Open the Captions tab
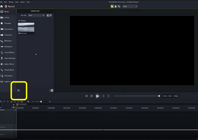This screenshot has height=140, width=198. (6, 82)
